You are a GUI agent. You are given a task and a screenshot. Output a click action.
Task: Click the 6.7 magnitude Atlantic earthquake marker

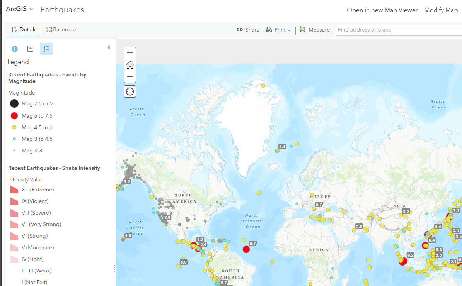pyautogui.click(x=246, y=249)
